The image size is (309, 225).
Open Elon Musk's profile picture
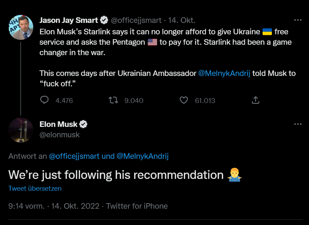[x=21, y=130]
